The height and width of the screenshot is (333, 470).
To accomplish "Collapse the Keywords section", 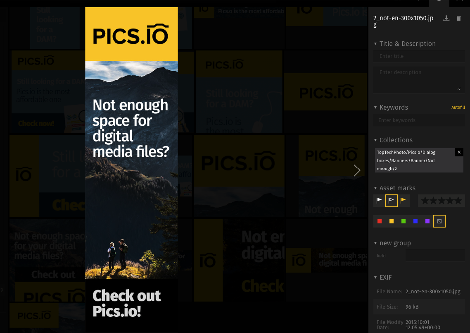I will 375,108.
